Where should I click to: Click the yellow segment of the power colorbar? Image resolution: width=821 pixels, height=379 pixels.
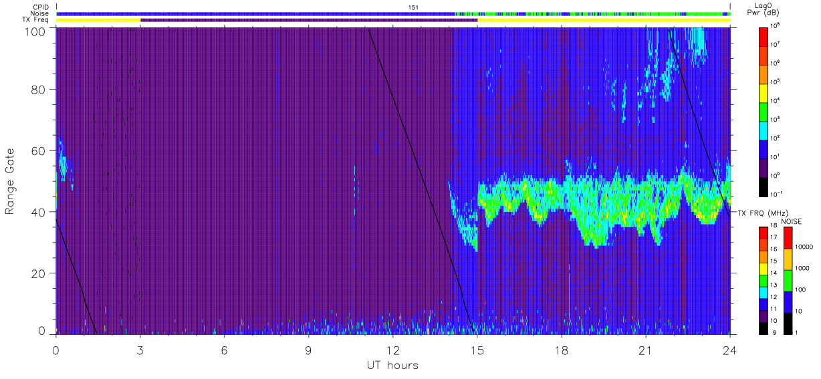click(x=764, y=92)
